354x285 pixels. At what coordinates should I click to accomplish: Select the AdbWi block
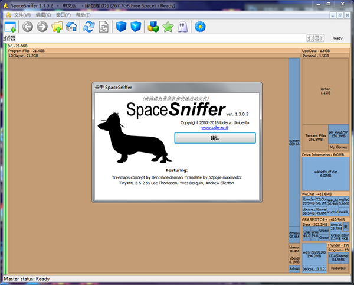(294, 268)
